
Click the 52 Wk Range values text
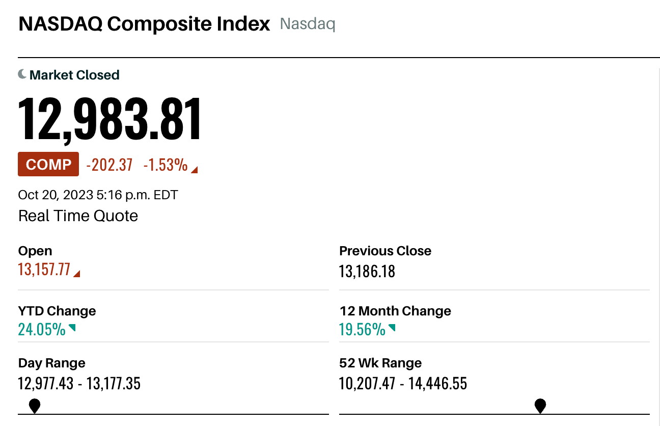tap(403, 383)
